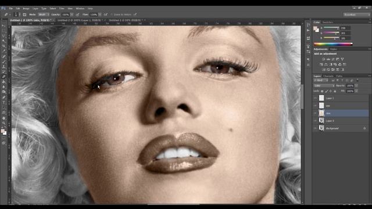Switch to the Channels tab
Image resolution: width=372 pixels, height=209 pixels.
click(x=328, y=76)
